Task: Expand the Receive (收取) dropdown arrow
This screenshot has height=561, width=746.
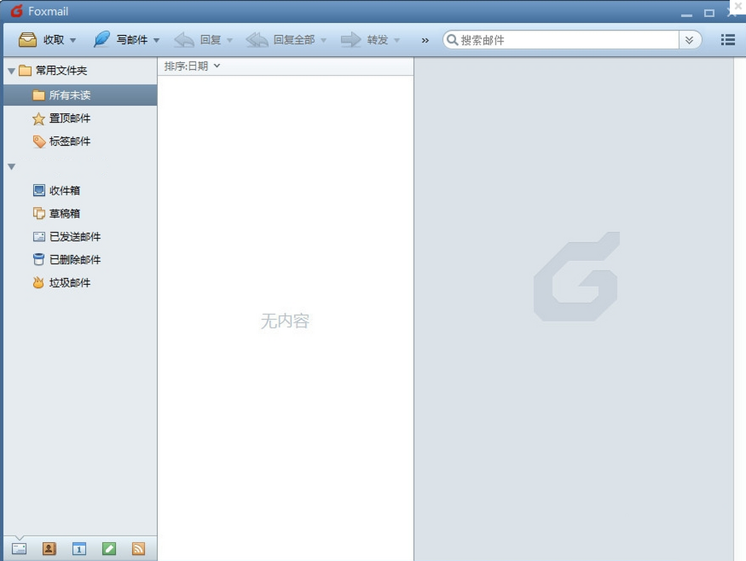Action: point(73,40)
